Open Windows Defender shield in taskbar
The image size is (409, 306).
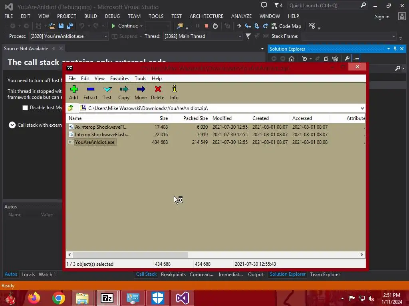point(157,298)
